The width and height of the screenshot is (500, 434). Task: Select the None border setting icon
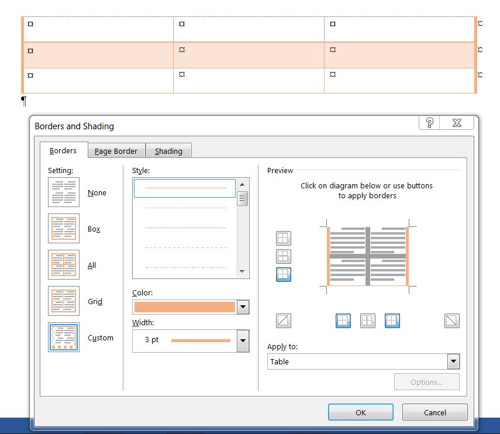click(64, 192)
